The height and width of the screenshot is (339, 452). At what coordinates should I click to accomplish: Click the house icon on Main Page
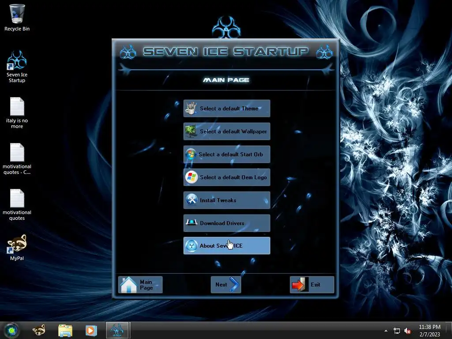click(x=128, y=285)
